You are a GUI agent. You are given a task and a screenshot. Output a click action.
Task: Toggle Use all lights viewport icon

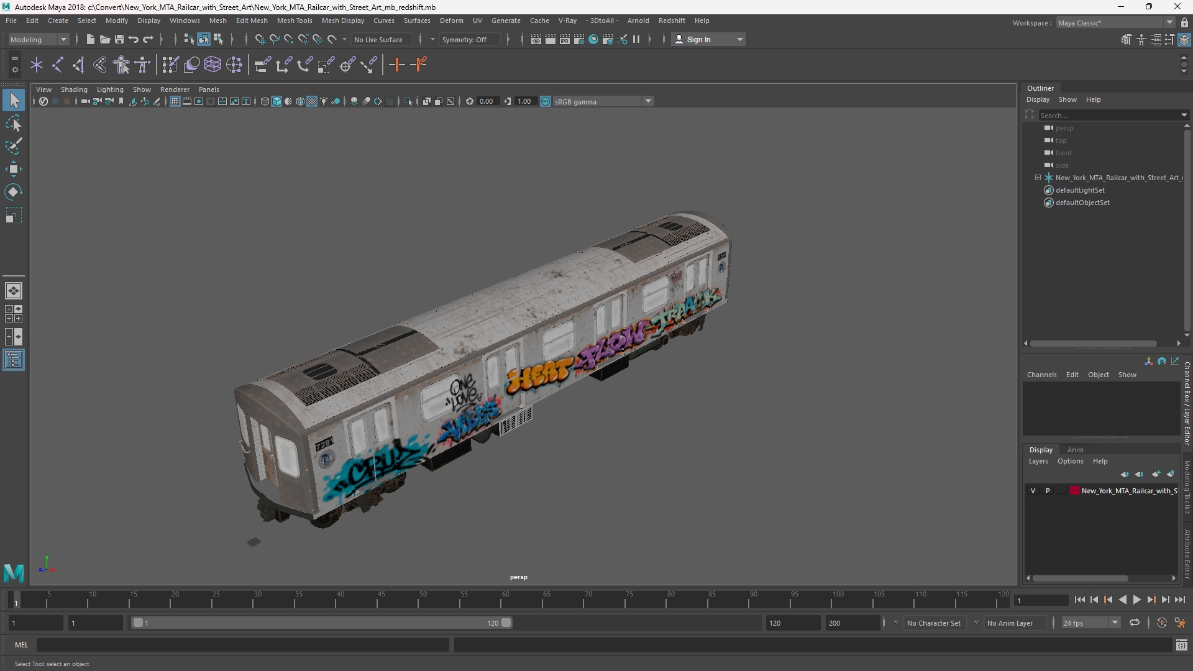tap(324, 101)
